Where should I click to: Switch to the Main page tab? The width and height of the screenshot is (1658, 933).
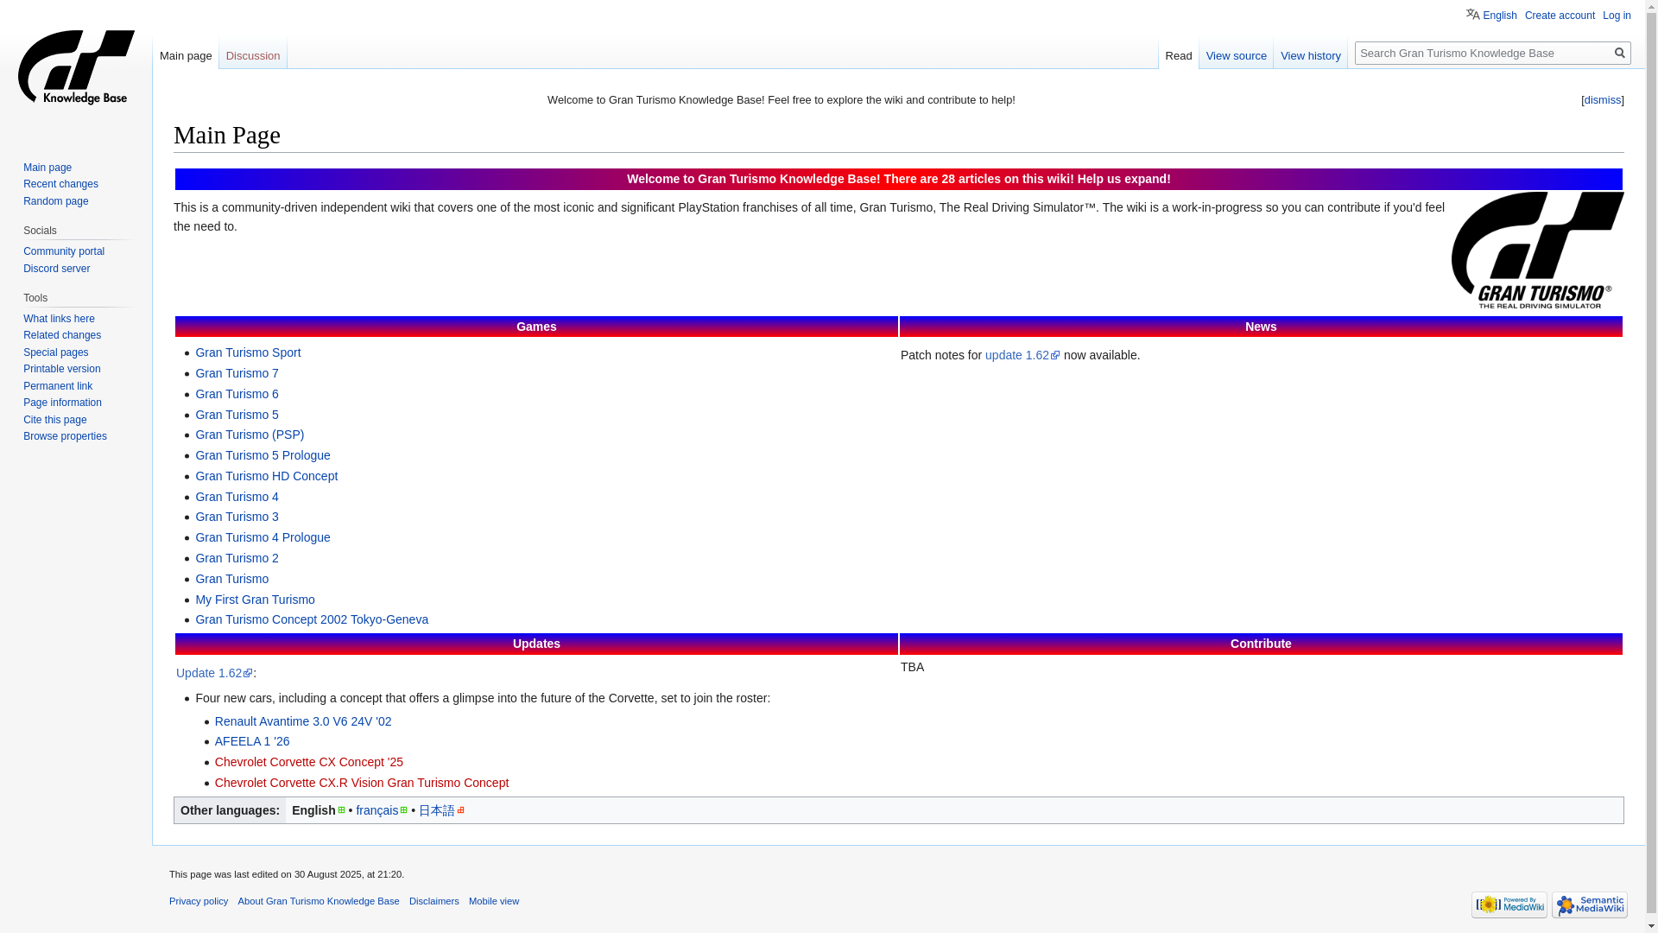tap(186, 55)
